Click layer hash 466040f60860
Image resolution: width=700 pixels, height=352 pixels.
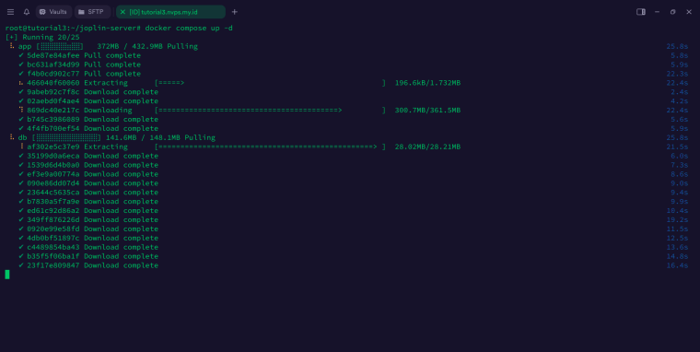(x=53, y=83)
